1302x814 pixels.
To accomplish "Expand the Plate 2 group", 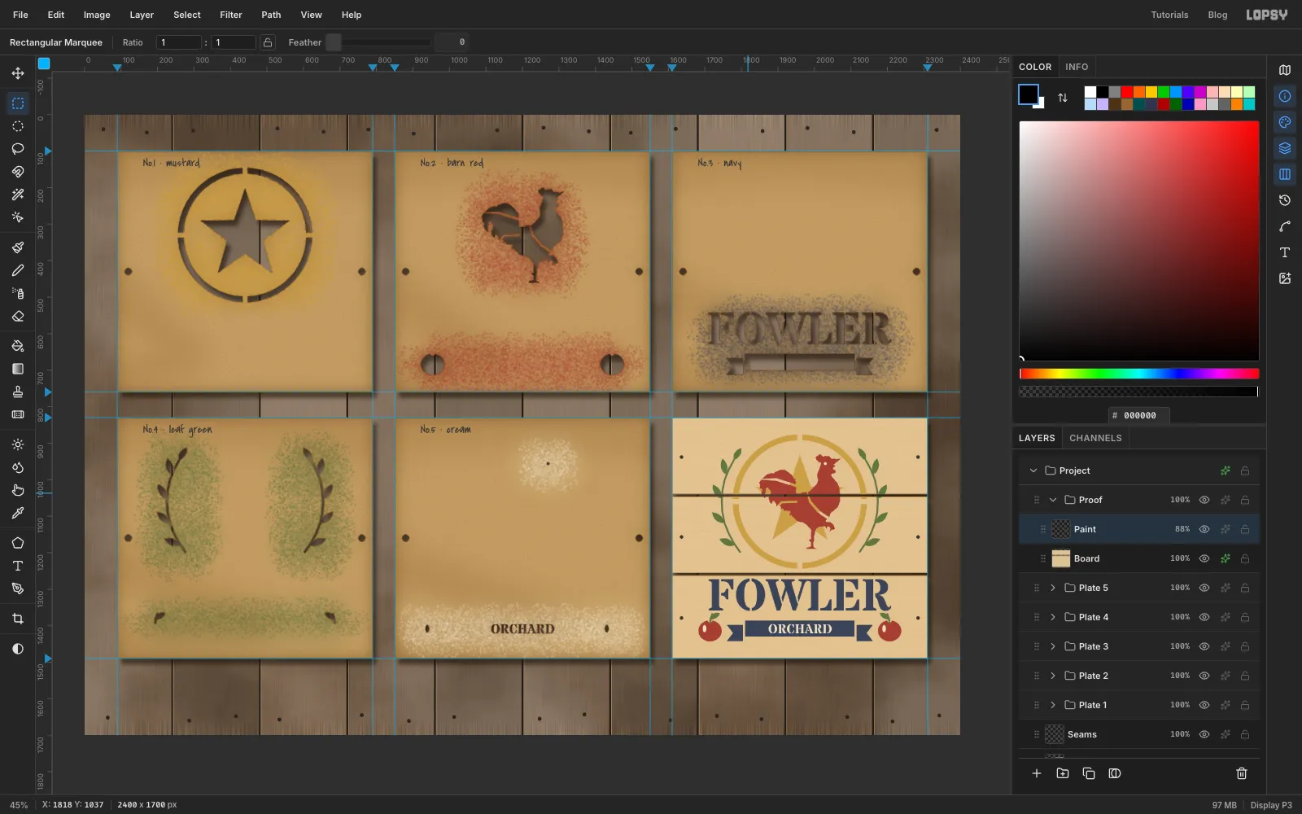I will 1053,676.
